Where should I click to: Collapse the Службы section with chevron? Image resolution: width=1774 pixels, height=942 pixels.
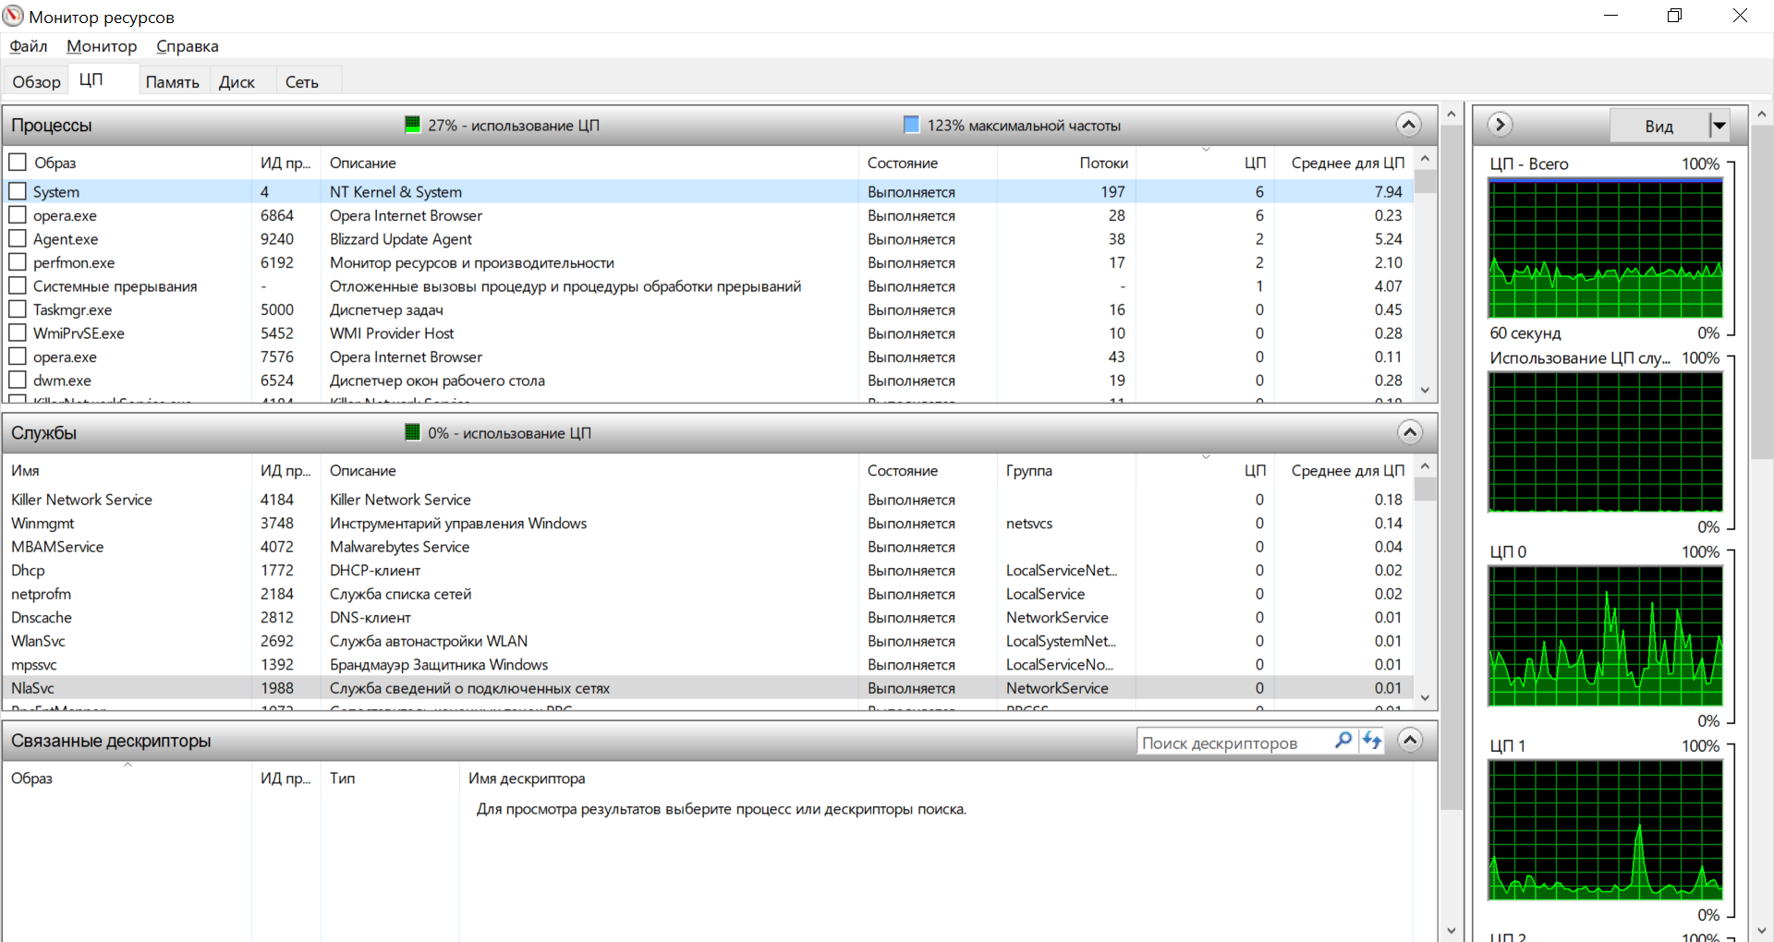click(x=1410, y=432)
